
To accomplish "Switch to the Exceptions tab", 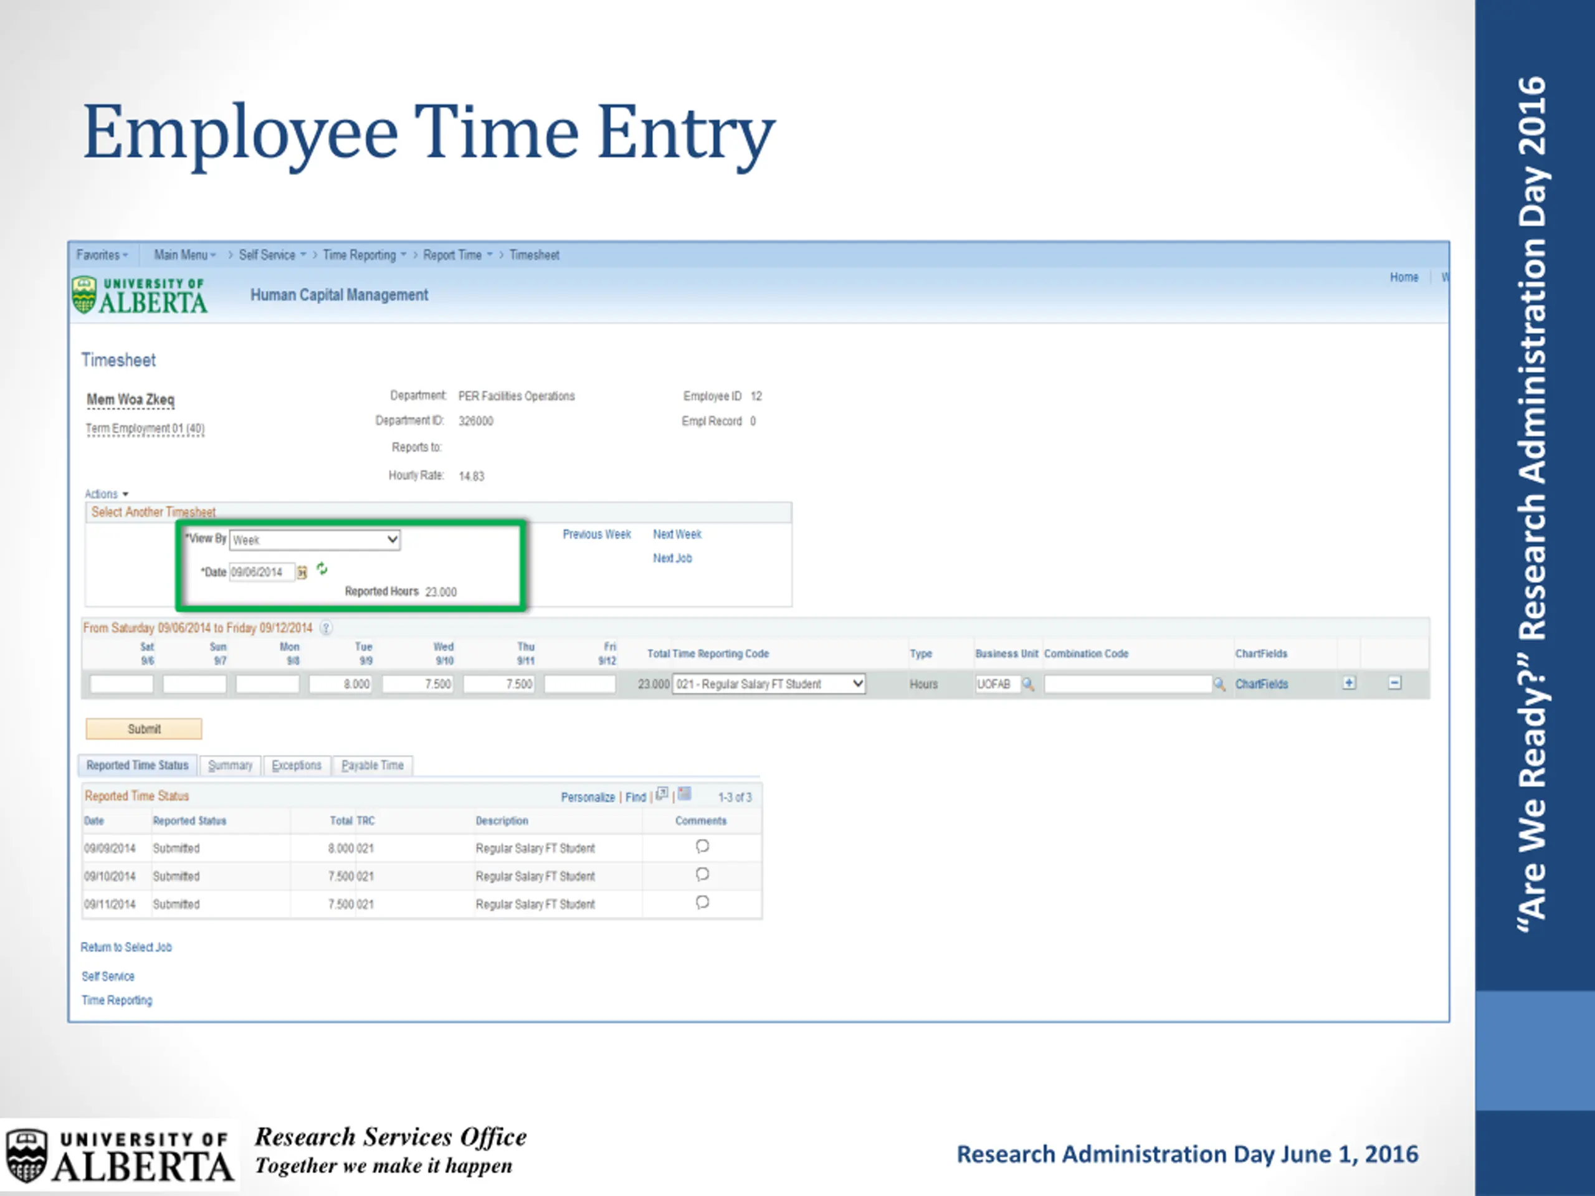I will pyautogui.click(x=297, y=766).
